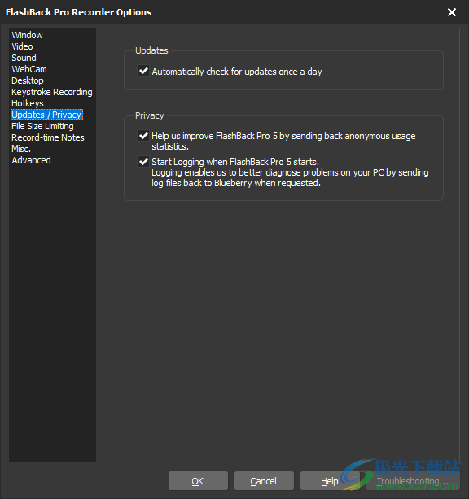Select the Video category in sidebar
This screenshot has width=469, height=499.
[x=22, y=46]
